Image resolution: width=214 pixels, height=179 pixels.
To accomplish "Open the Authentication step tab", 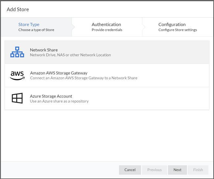I will pos(106,25).
